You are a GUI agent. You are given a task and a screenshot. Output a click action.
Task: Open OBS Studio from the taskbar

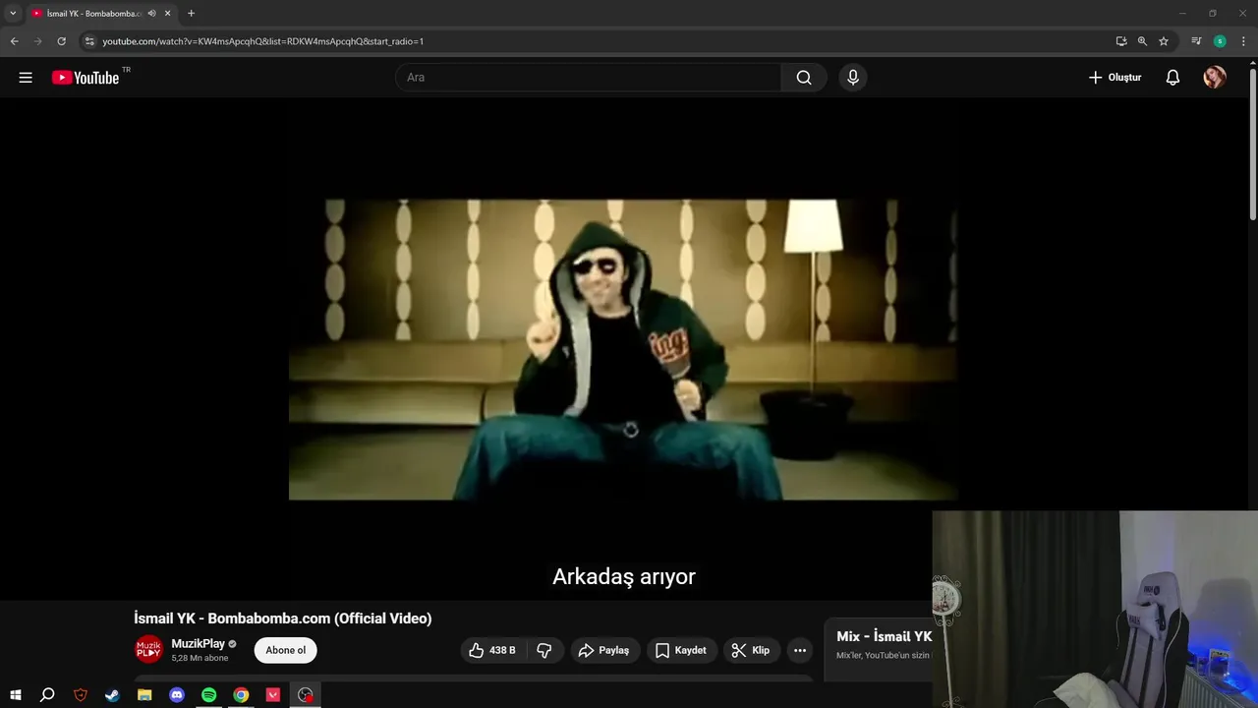[x=306, y=695]
